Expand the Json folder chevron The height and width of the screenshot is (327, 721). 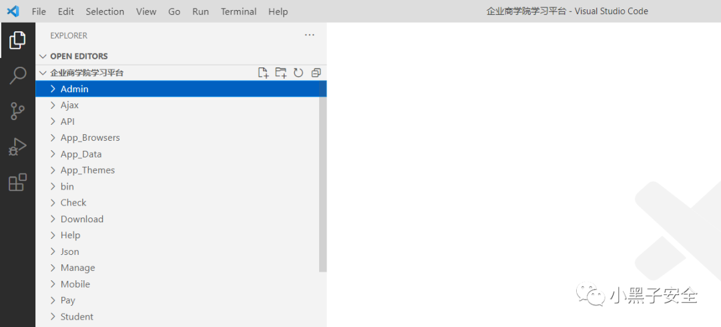click(x=53, y=252)
